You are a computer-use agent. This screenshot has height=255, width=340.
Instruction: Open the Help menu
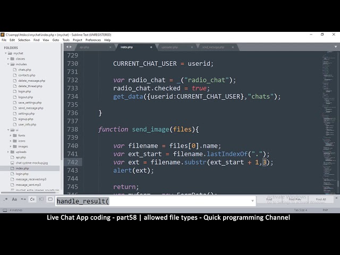pyautogui.click(x=107, y=40)
